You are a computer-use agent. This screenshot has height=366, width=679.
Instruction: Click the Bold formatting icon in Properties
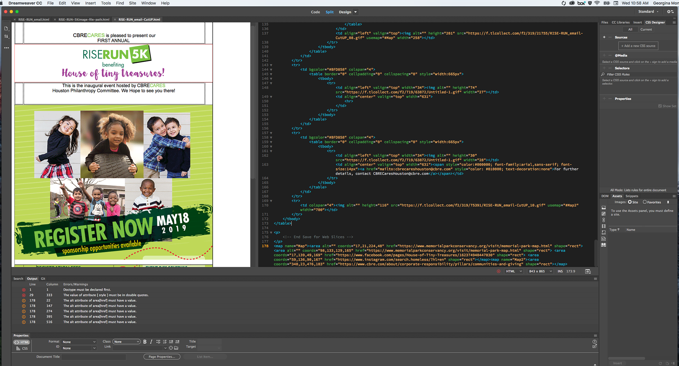pos(145,342)
